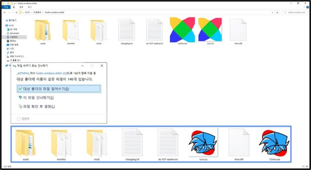Select the colorful Haxe icon.ico file
Screen dimensions: 311x170
tap(210, 30)
